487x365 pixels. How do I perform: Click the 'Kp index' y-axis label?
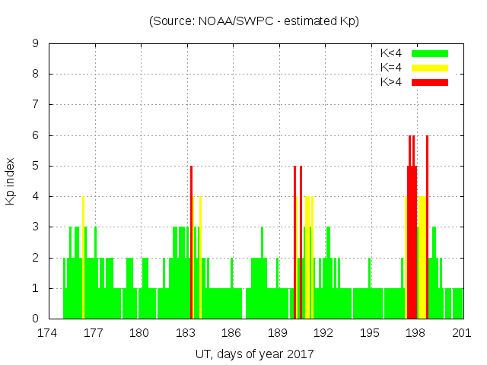[x=11, y=182]
